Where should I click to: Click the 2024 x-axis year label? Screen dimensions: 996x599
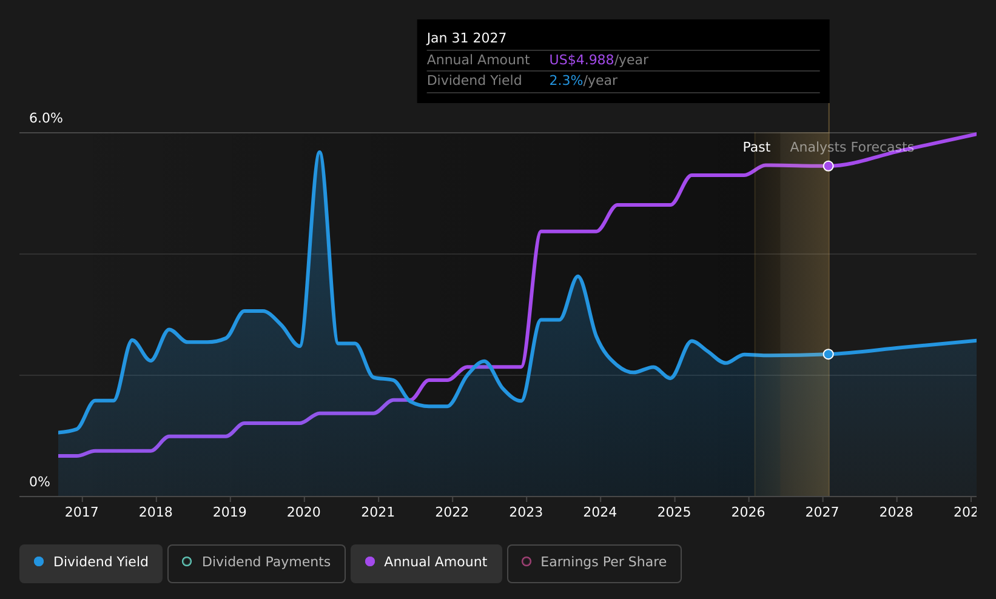600,512
